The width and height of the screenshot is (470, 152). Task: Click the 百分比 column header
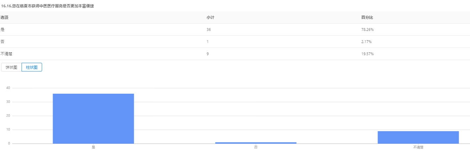click(367, 17)
